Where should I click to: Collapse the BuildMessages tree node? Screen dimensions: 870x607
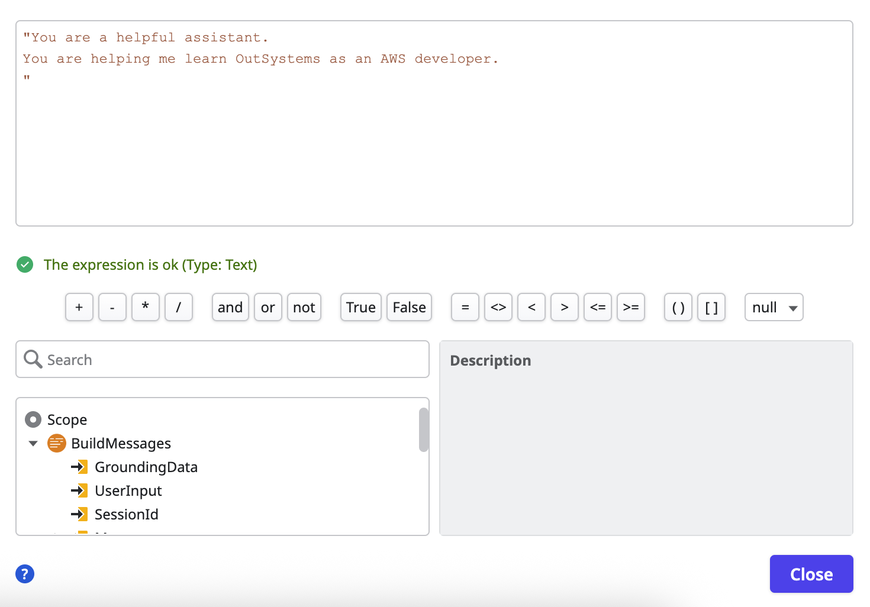(33, 443)
